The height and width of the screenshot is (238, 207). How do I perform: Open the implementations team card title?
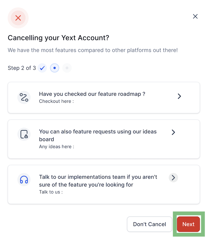[98, 181]
